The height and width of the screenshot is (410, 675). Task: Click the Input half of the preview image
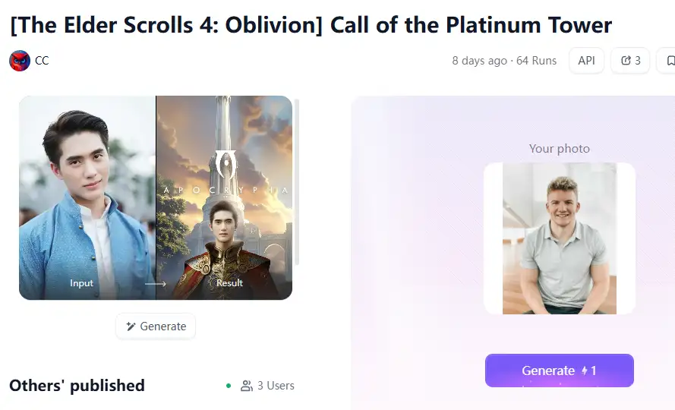click(x=87, y=197)
